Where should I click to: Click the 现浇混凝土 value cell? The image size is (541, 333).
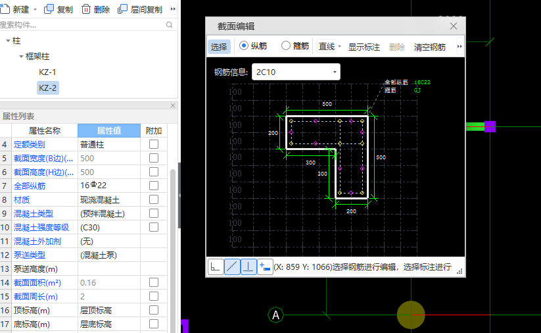(x=109, y=199)
